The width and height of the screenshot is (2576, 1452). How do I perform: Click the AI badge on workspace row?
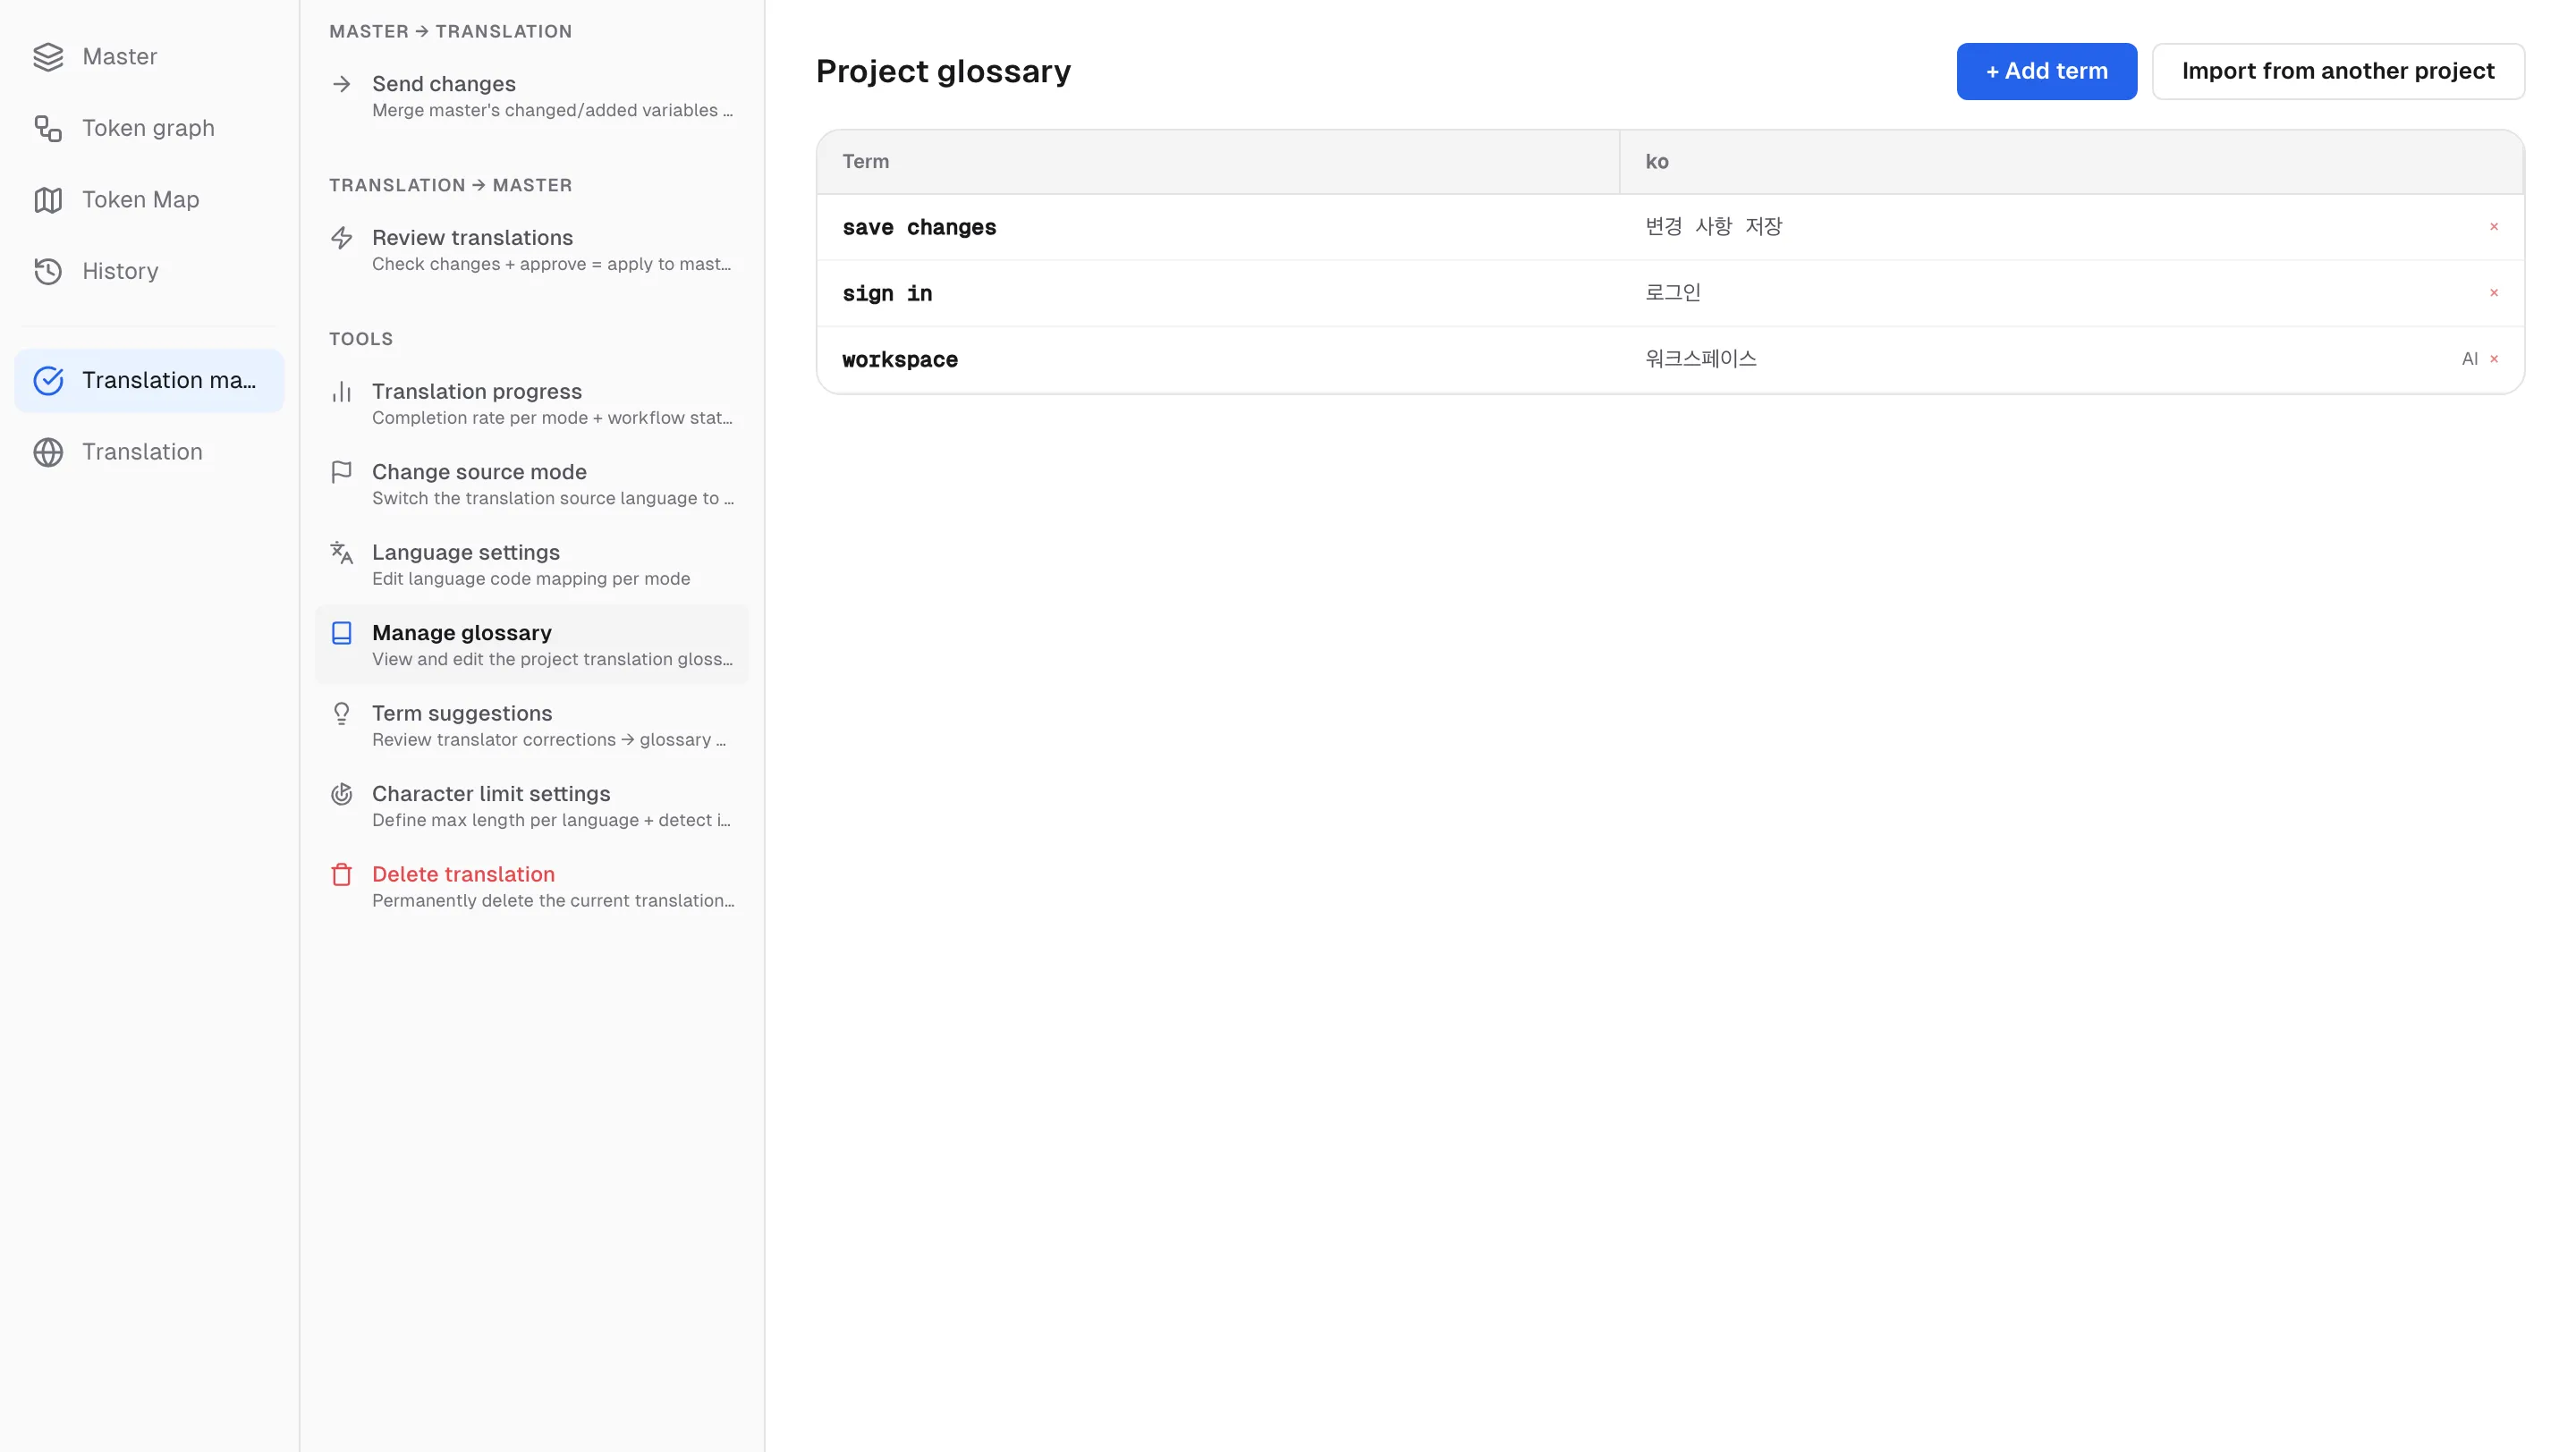pyautogui.click(x=2470, y=359)
